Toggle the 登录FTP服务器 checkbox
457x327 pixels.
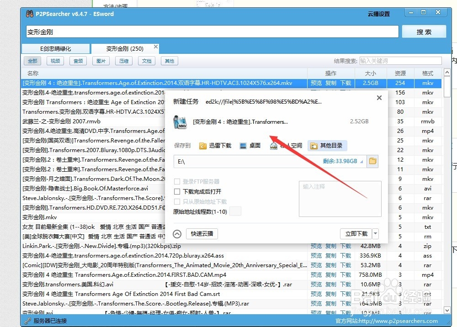coord(177,182)
